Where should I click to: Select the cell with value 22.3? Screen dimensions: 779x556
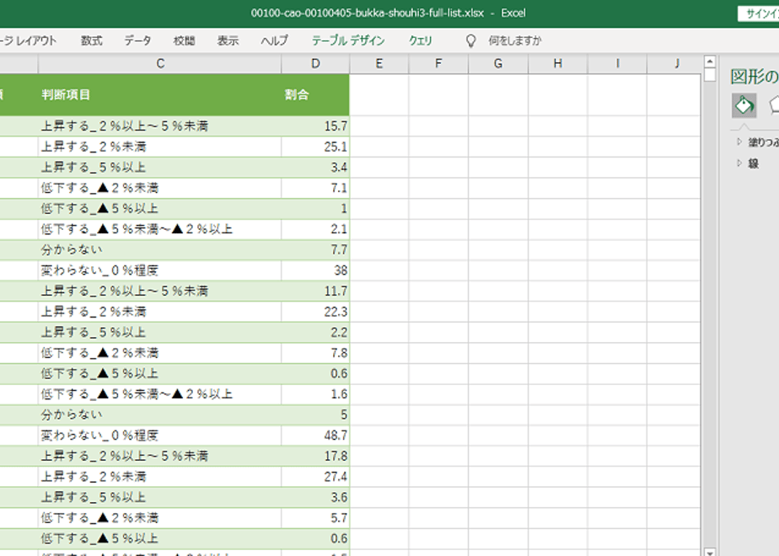tap(315, 312)
